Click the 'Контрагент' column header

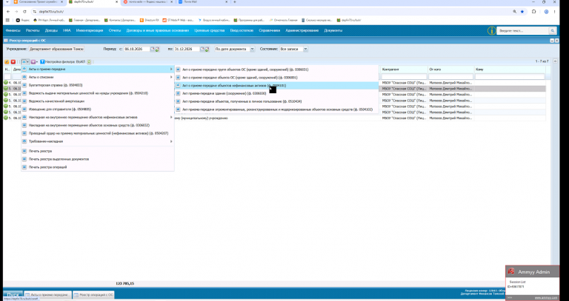(x=404, y=70)
